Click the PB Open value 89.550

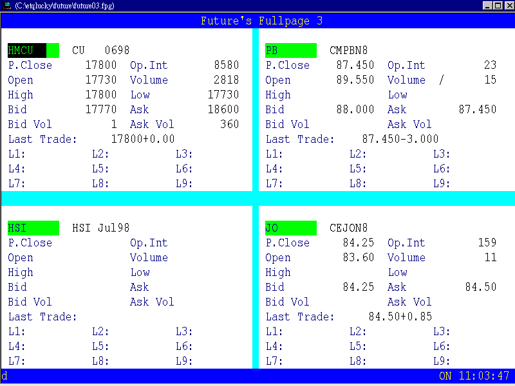coord(355,80)
